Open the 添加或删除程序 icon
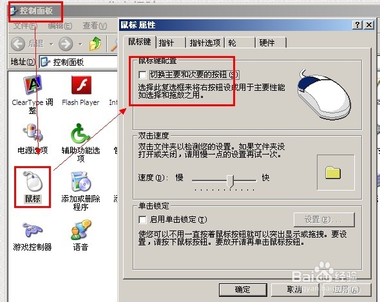This screenshot has height=302, width=380. 81,191
